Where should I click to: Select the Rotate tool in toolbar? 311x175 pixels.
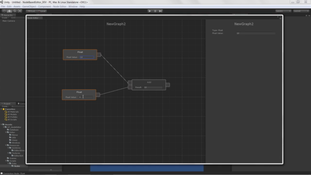(x=15, y=11)
